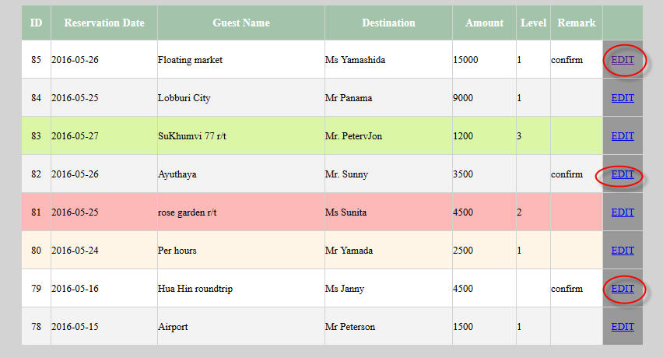Click the Amount column header
Screen dimensions: 663x358
tap(484, 23)
